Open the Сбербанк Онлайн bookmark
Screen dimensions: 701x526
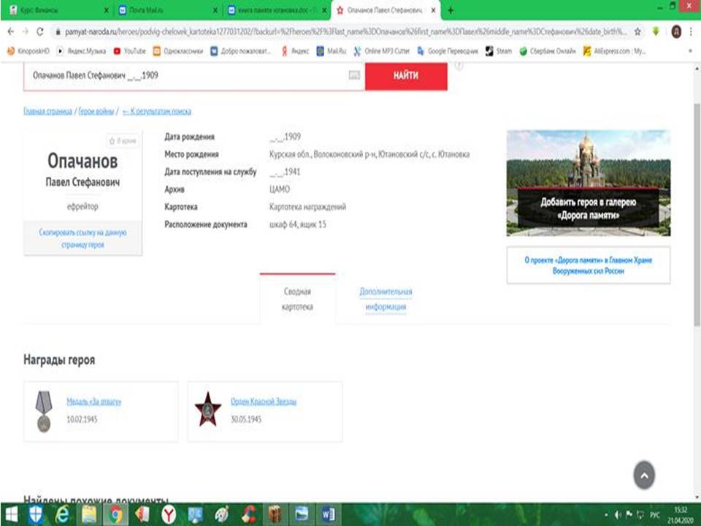[547, 51]
